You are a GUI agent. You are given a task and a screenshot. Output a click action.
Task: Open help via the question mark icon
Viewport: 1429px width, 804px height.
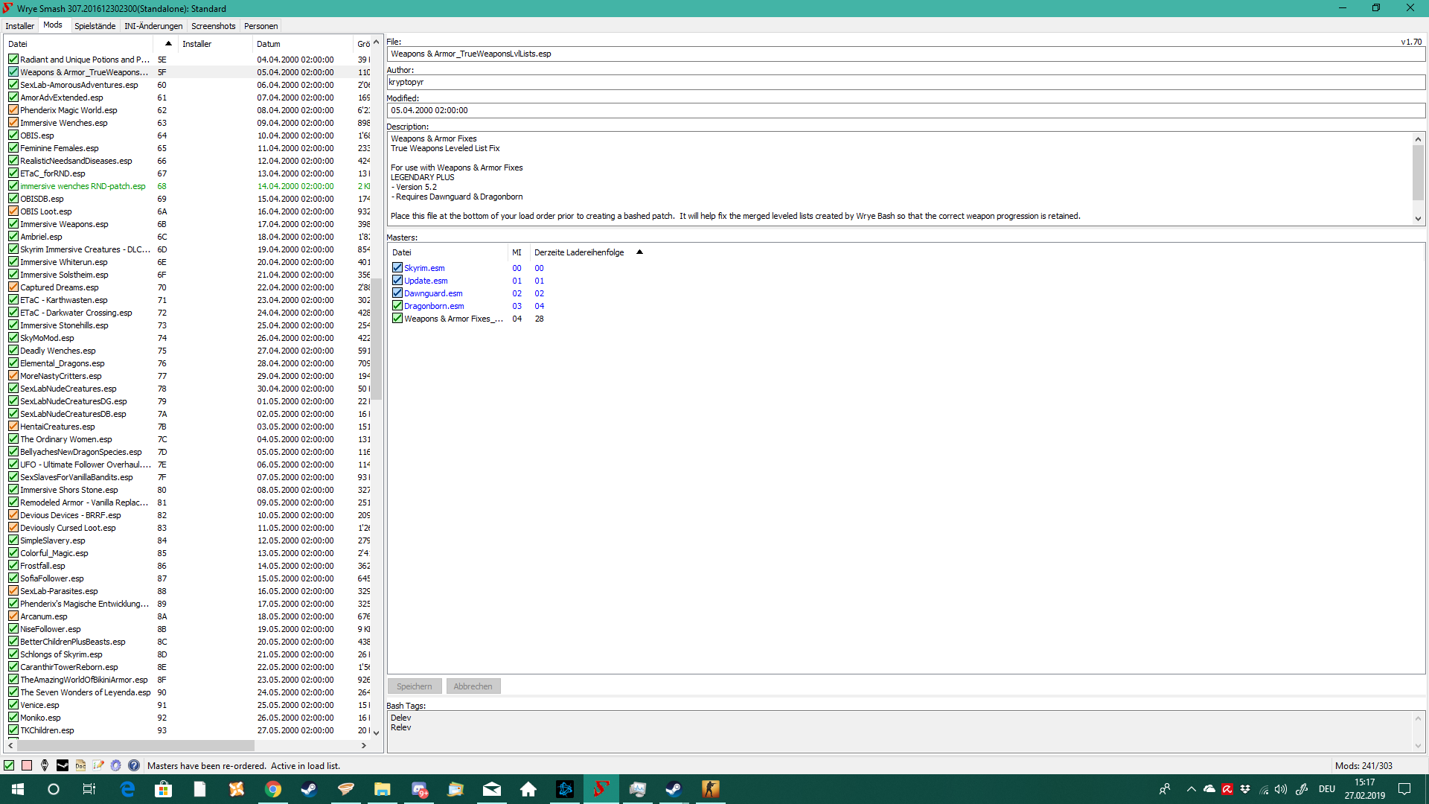pyautogui.click(x=134, y=765)
